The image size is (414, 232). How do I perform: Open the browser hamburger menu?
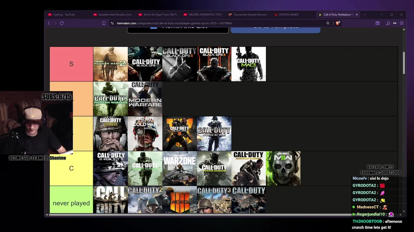(402, 23)
